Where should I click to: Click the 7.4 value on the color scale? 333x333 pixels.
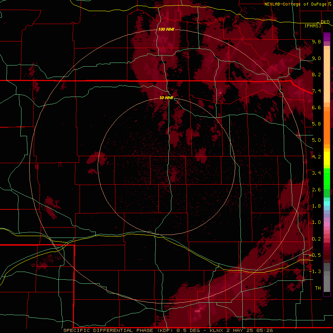(316, 91)
